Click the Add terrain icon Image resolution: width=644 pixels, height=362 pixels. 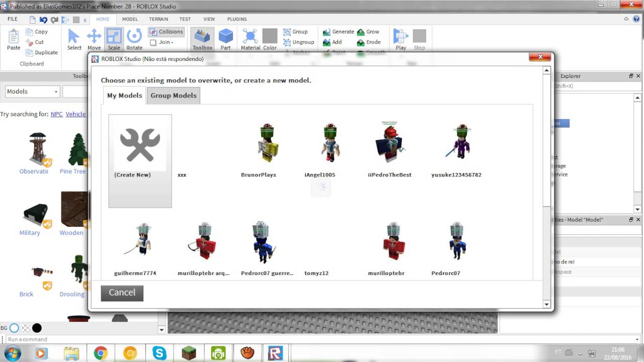click(327, 42)
